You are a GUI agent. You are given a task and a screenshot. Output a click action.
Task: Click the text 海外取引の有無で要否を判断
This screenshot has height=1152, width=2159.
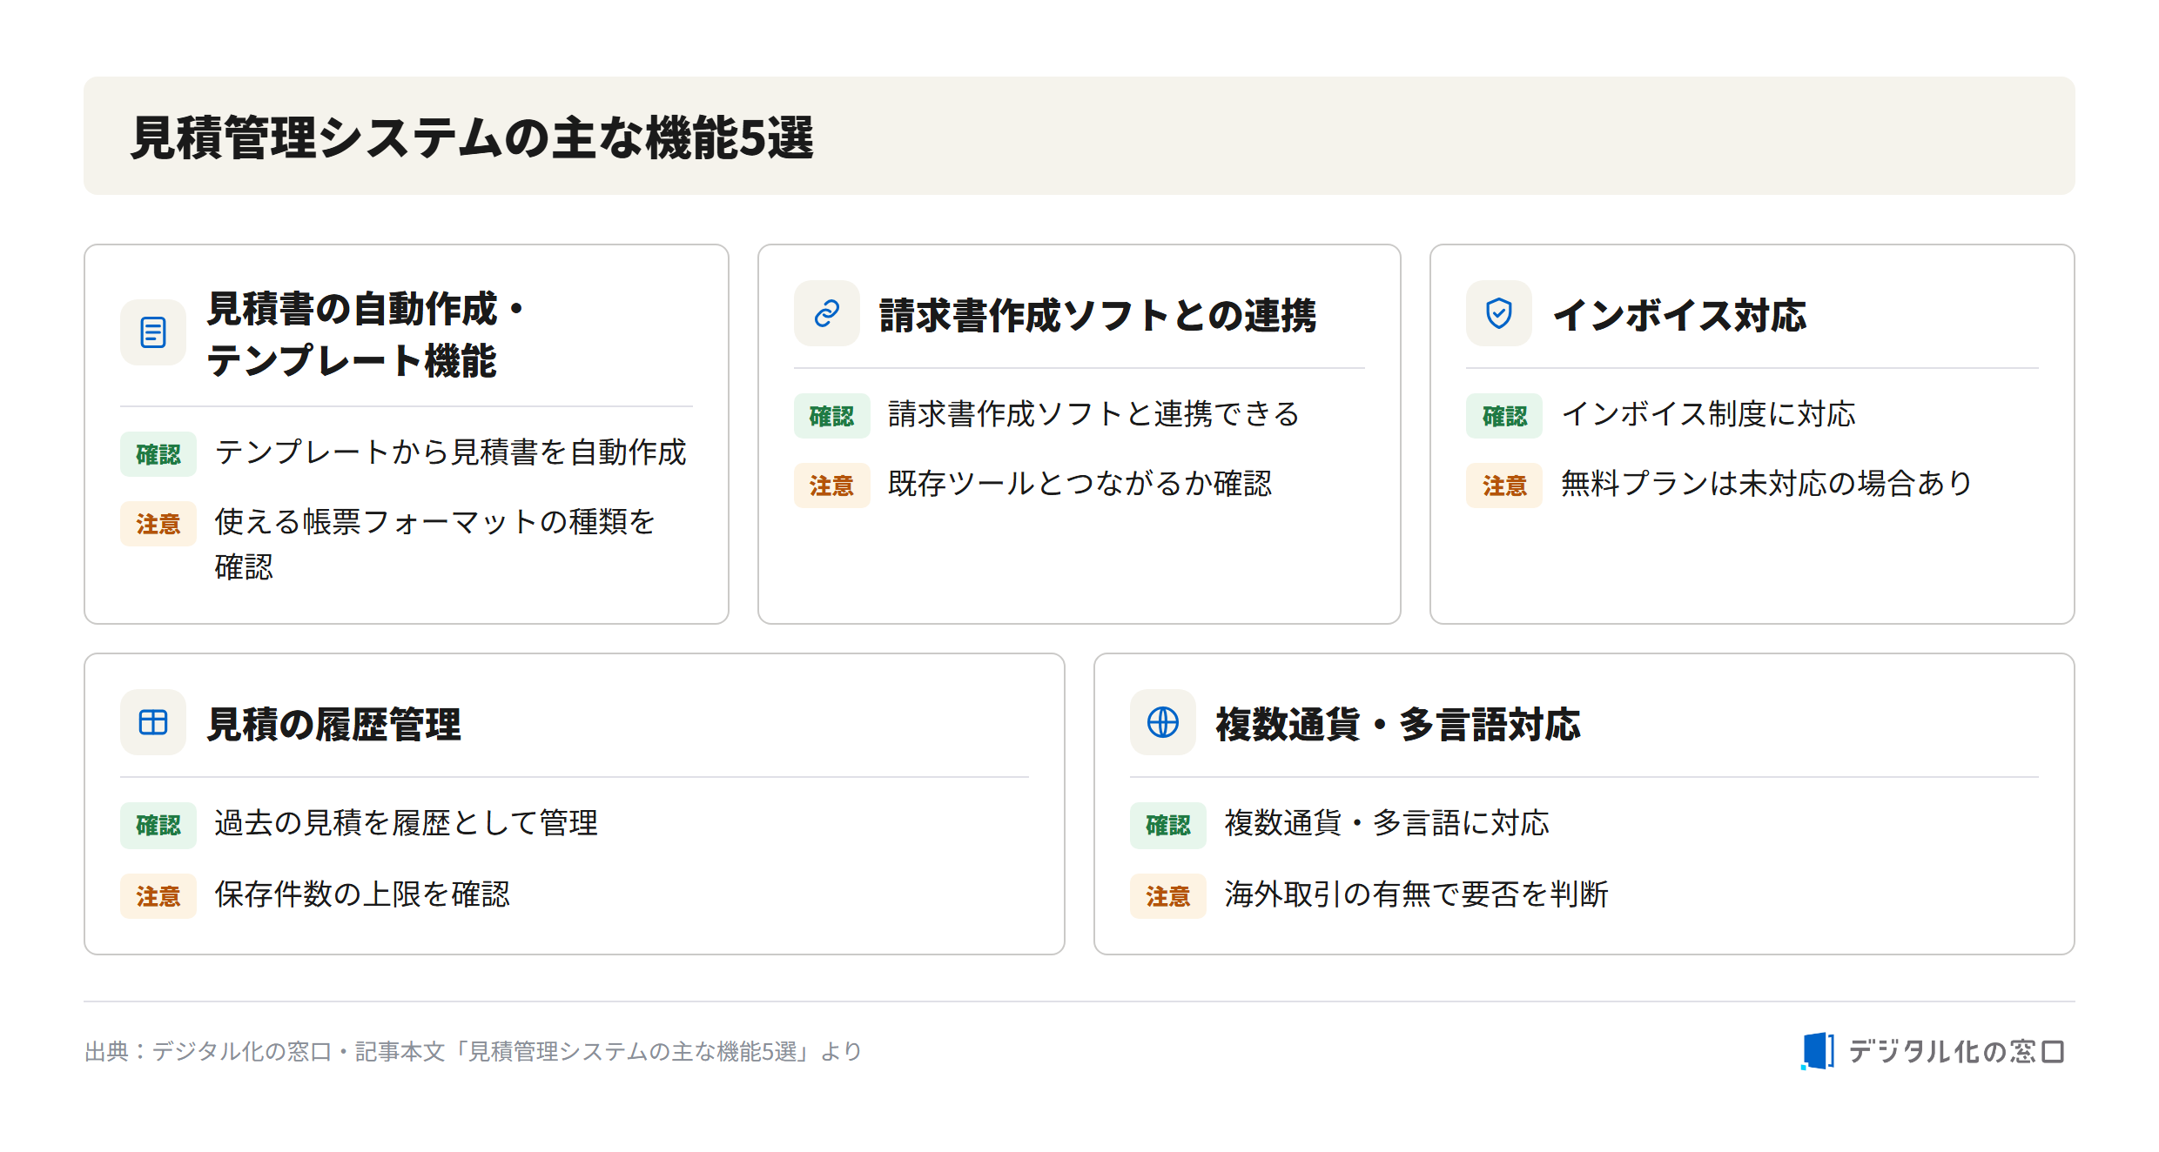point(1416,894)
